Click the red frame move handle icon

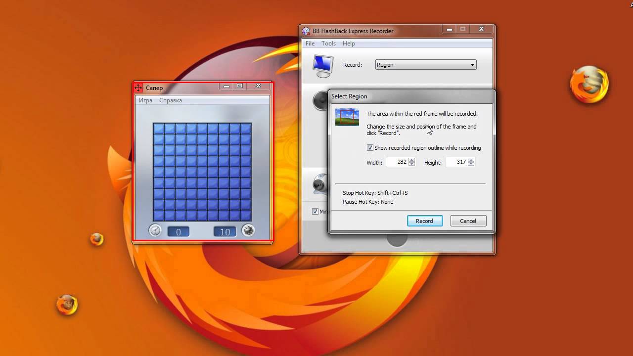click(x=138, y=88)
